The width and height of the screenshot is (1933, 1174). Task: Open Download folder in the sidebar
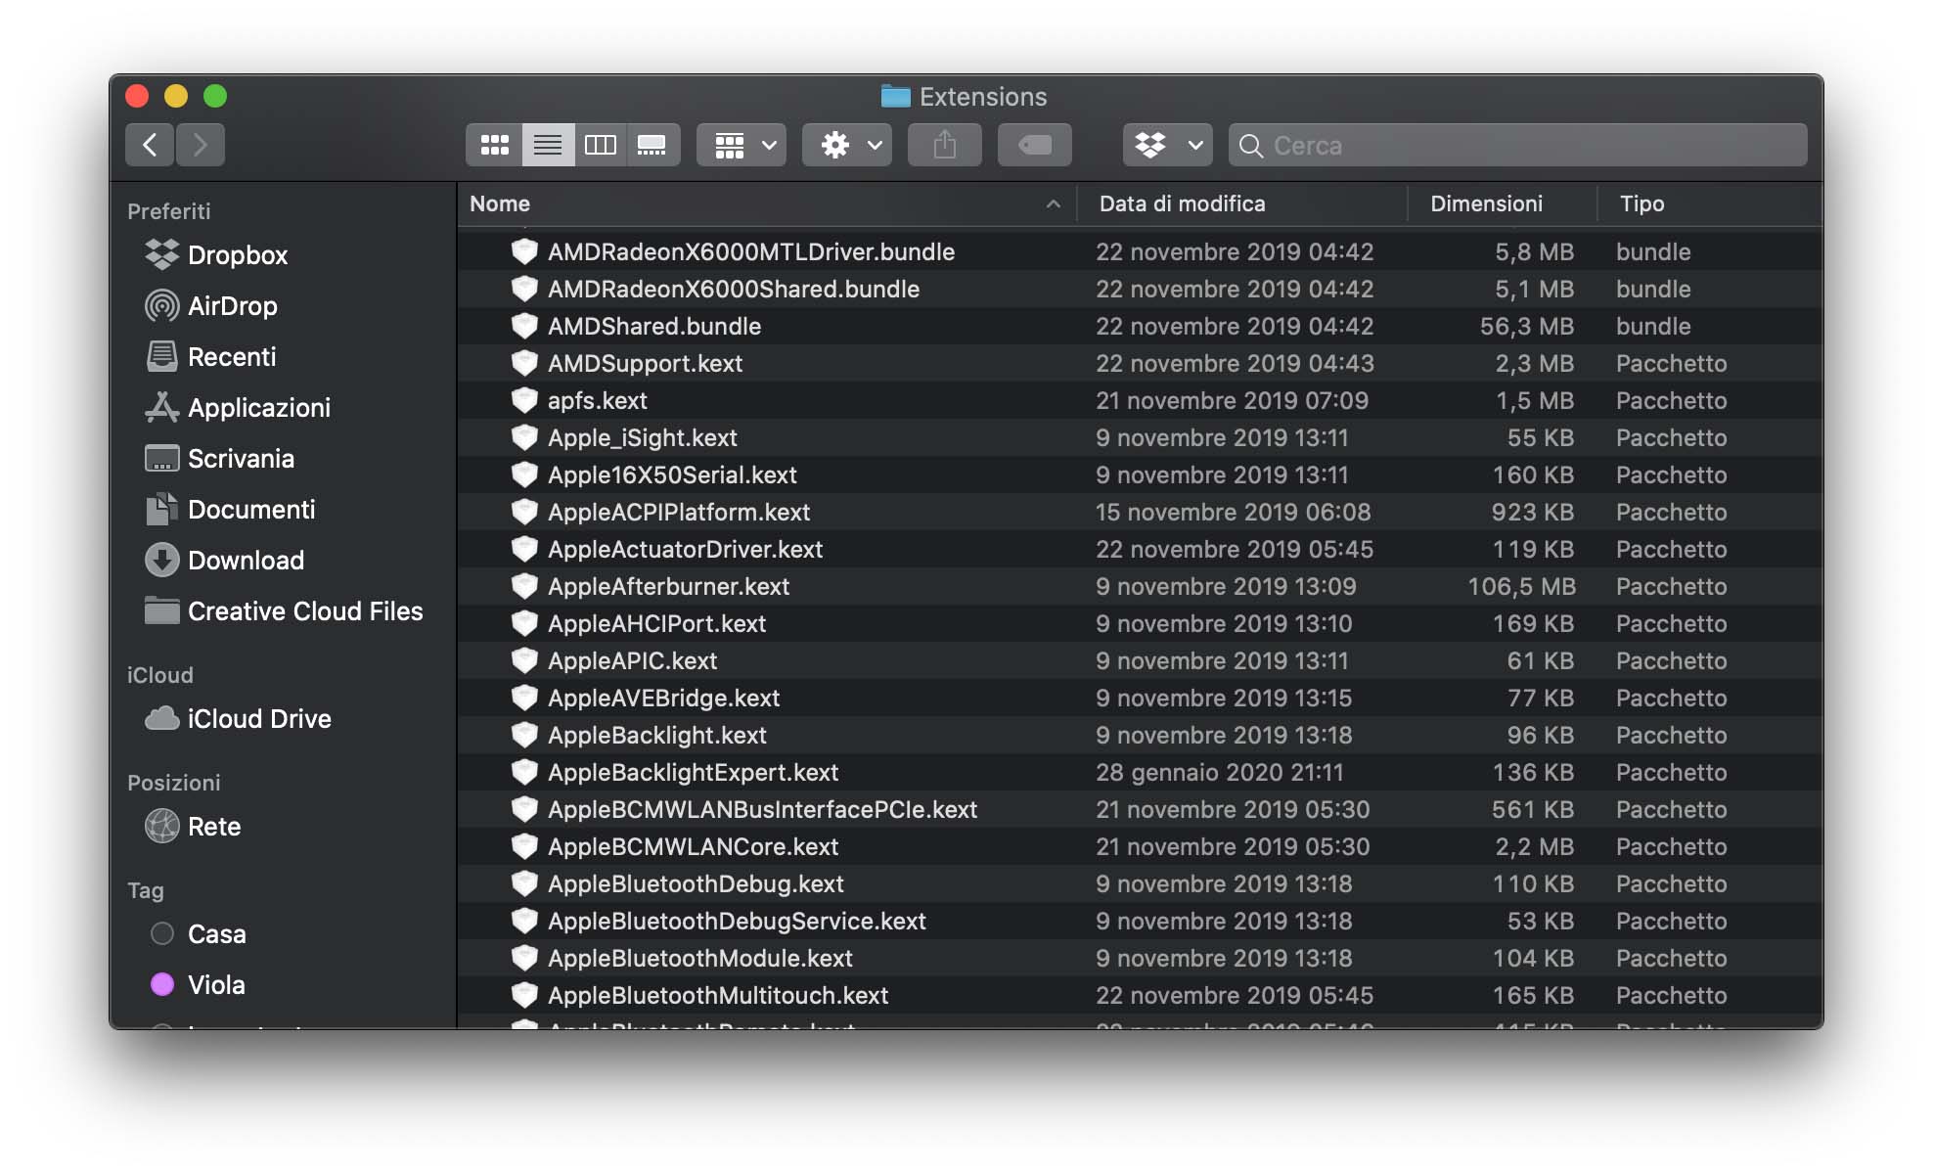[x=246, y=561]
